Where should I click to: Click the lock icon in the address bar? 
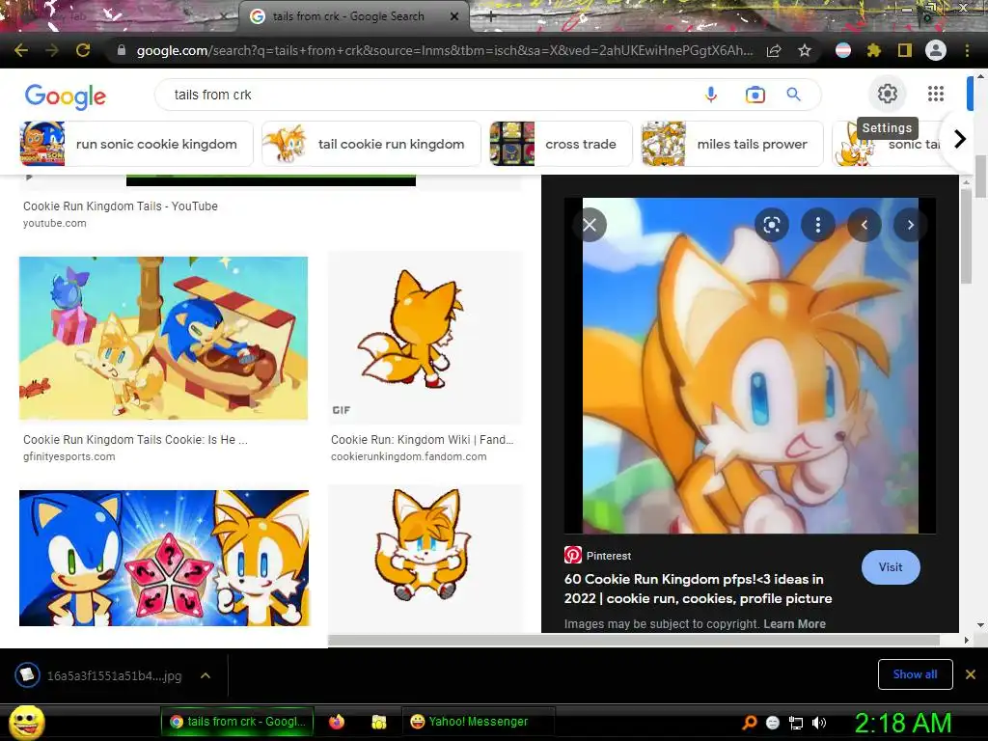coord(122,50)
